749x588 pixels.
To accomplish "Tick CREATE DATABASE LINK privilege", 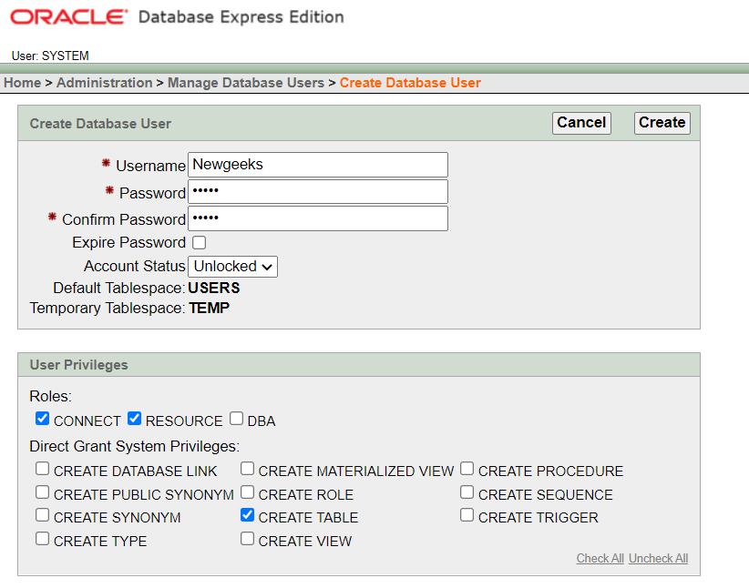I will pos(43,470).
